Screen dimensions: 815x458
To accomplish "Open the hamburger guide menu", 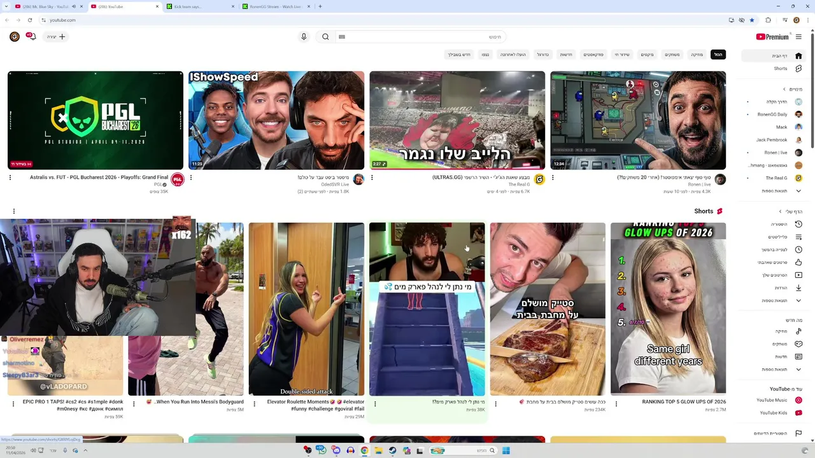I will (798, 37).
